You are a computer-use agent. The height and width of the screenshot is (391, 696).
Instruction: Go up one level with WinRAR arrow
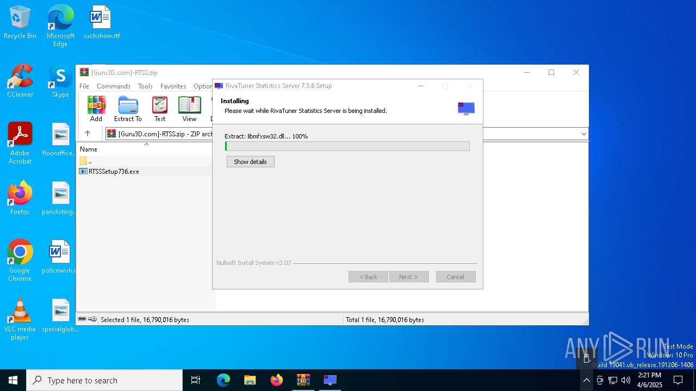tap(87, 134)
